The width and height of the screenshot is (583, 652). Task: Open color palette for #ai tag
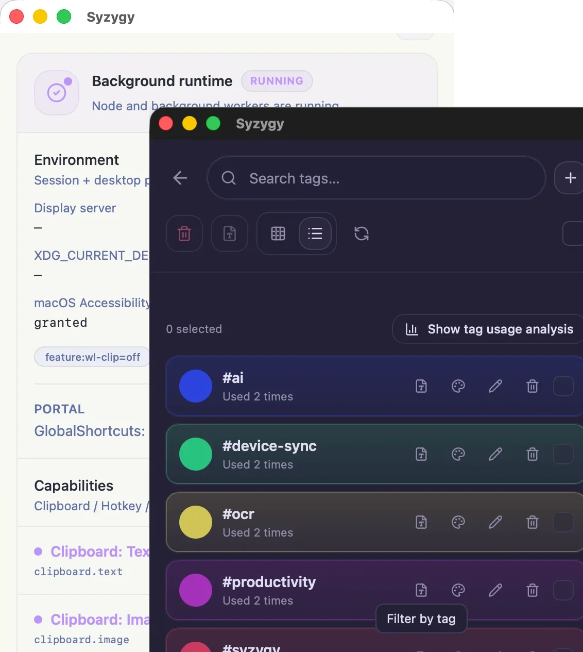point(458,386)
